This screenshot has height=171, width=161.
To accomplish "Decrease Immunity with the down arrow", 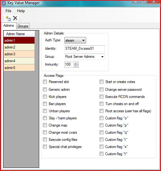I will pyautogui.click(x=76, y=66).
